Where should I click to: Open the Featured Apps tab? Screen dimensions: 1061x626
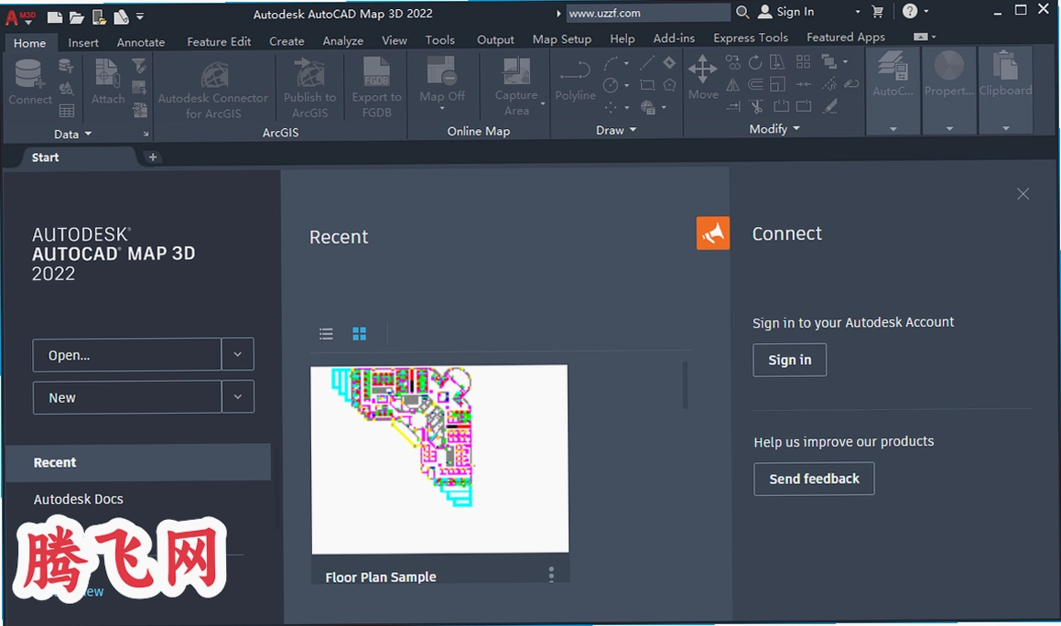pyautogui.click(x=845, y=38)
